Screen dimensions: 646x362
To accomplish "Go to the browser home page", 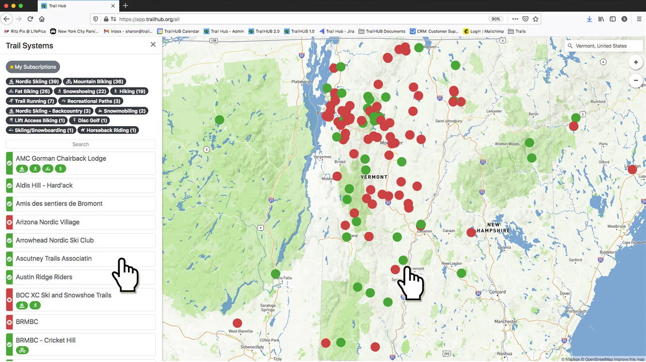I will (42, 19).
